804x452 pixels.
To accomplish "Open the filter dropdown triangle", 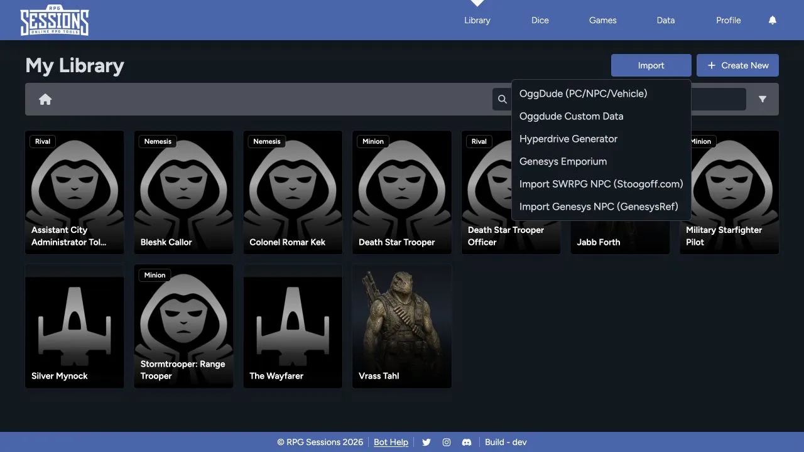I will coord(763,99).
